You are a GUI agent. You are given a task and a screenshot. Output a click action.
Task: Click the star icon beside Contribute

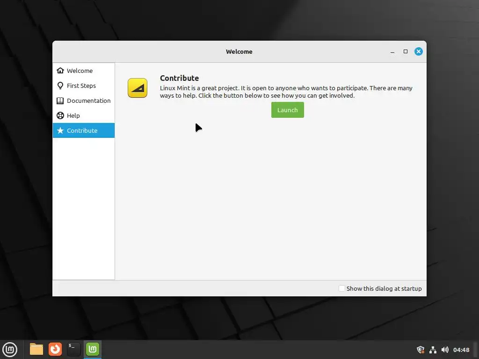[x=60, y=130]
